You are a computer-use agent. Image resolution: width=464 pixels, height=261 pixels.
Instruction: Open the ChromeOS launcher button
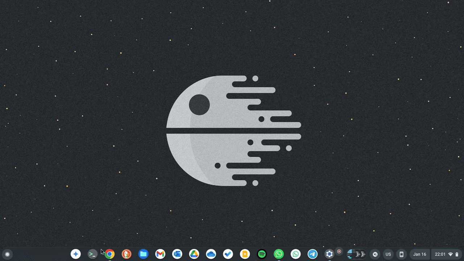coord(7,254)
